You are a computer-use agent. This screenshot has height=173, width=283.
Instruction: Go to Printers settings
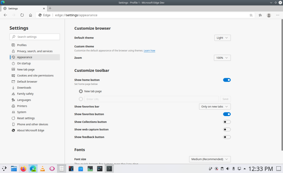pyautogui.click(x=35, y=106)
